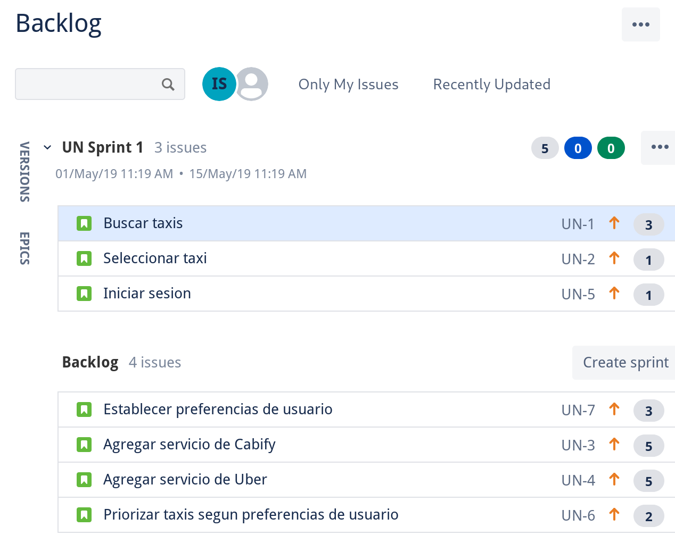Toggle the Only My Issues filter
675x535 pixels.
point(348,85)
